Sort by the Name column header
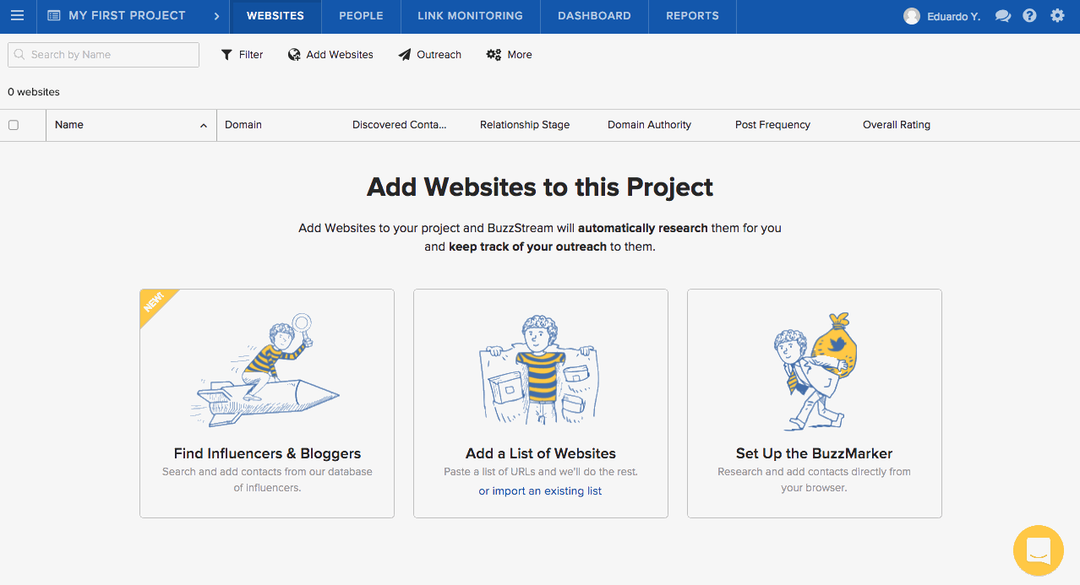1080x585 pixels. (x=69, y=125)
